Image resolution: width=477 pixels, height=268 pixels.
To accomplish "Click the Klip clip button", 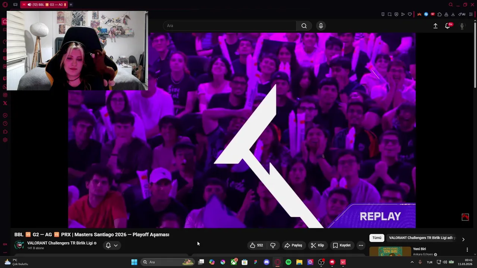I will [x=318, y=245].
